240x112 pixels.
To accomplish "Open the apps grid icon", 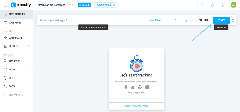I will coord(5,5).
